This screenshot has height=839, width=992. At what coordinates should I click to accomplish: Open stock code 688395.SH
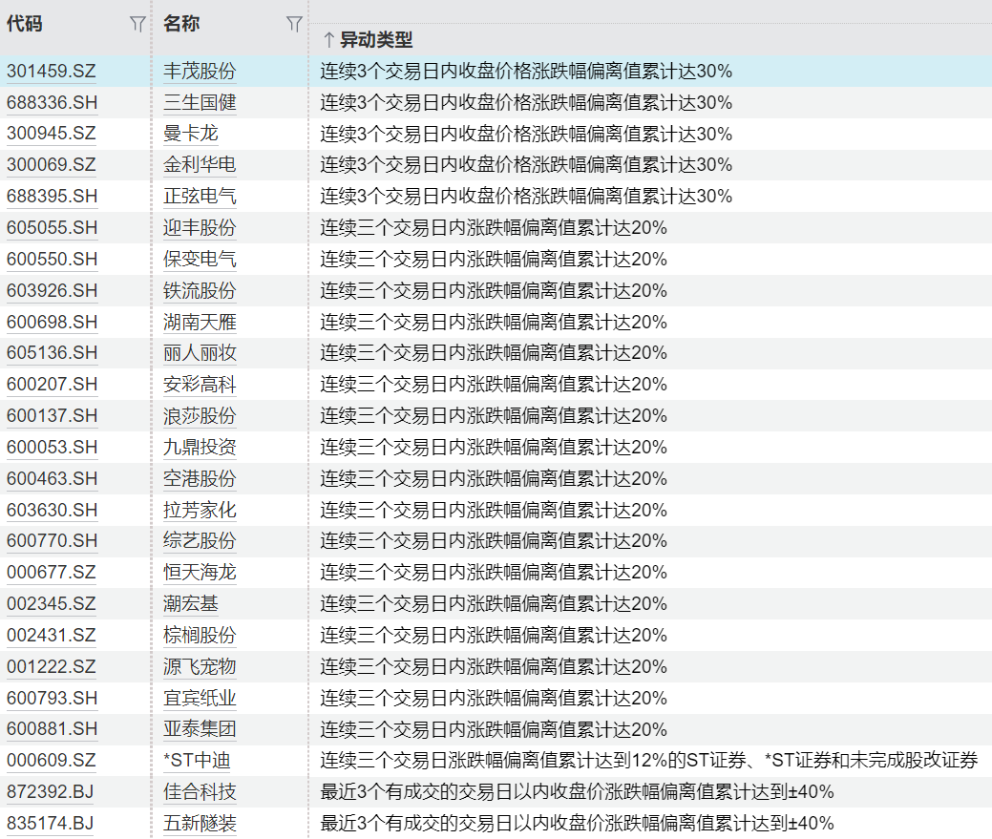(x=52, y=196)
